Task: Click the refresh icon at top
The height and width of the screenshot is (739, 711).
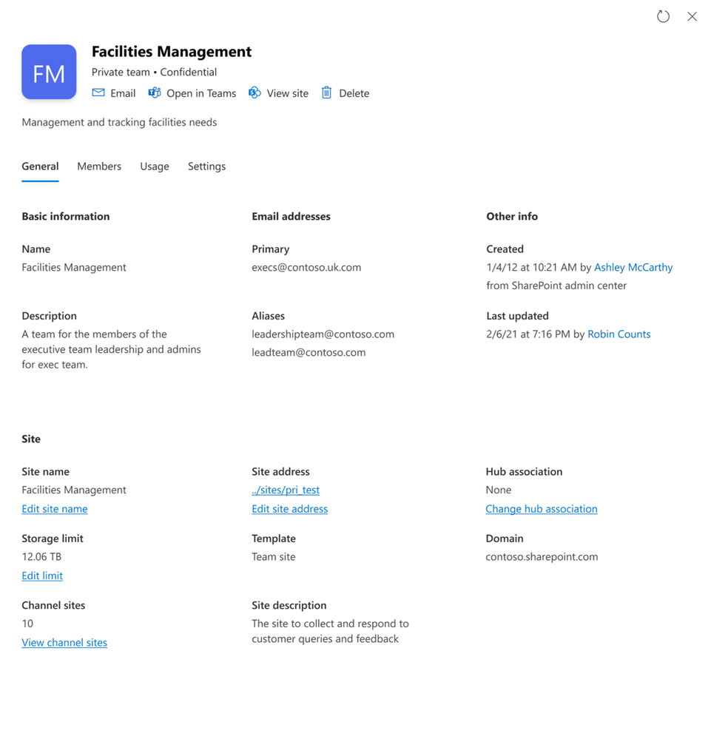Action: (x=663, y=16)
